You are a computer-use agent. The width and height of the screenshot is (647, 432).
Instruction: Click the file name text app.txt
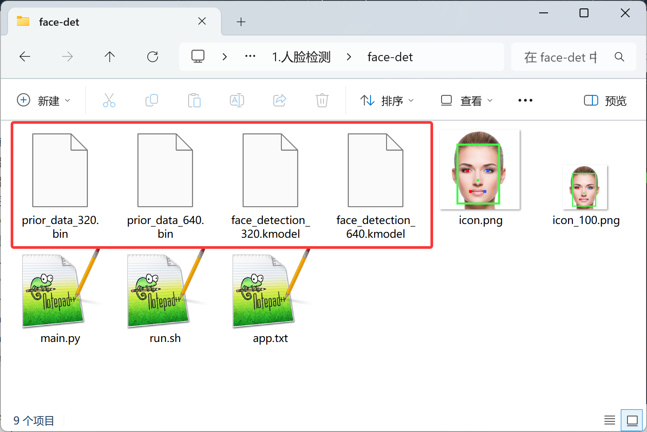coord(270,338)
